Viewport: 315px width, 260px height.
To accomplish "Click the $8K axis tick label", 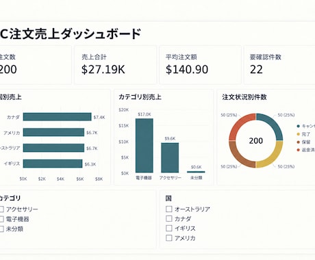I will tap(99, 179).
